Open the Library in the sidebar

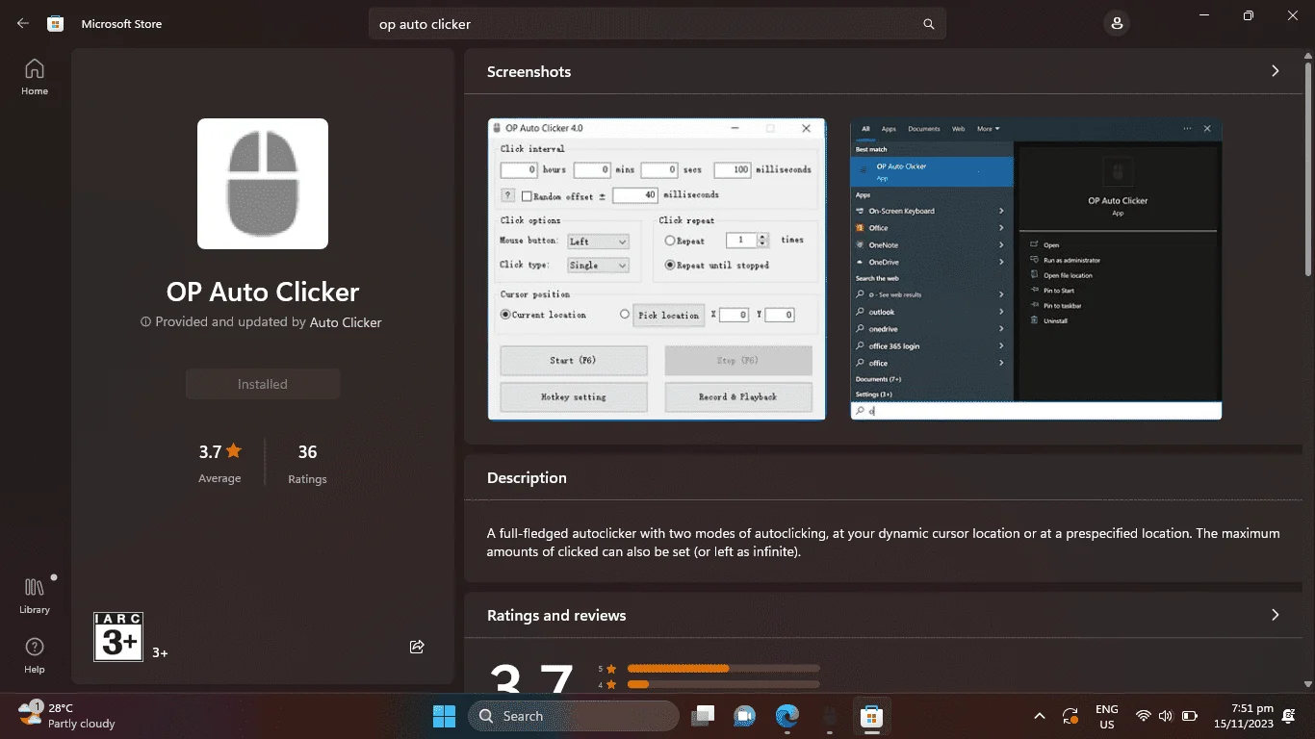click(35, 596)
